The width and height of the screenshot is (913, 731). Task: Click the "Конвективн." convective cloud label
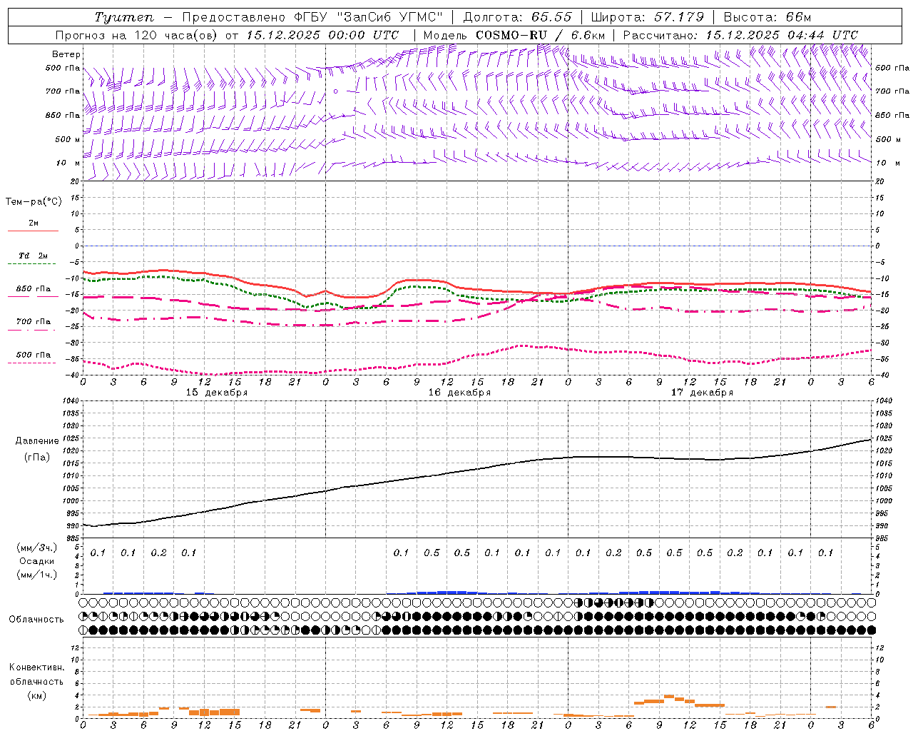pyautogui.click(x=36, y=667)
